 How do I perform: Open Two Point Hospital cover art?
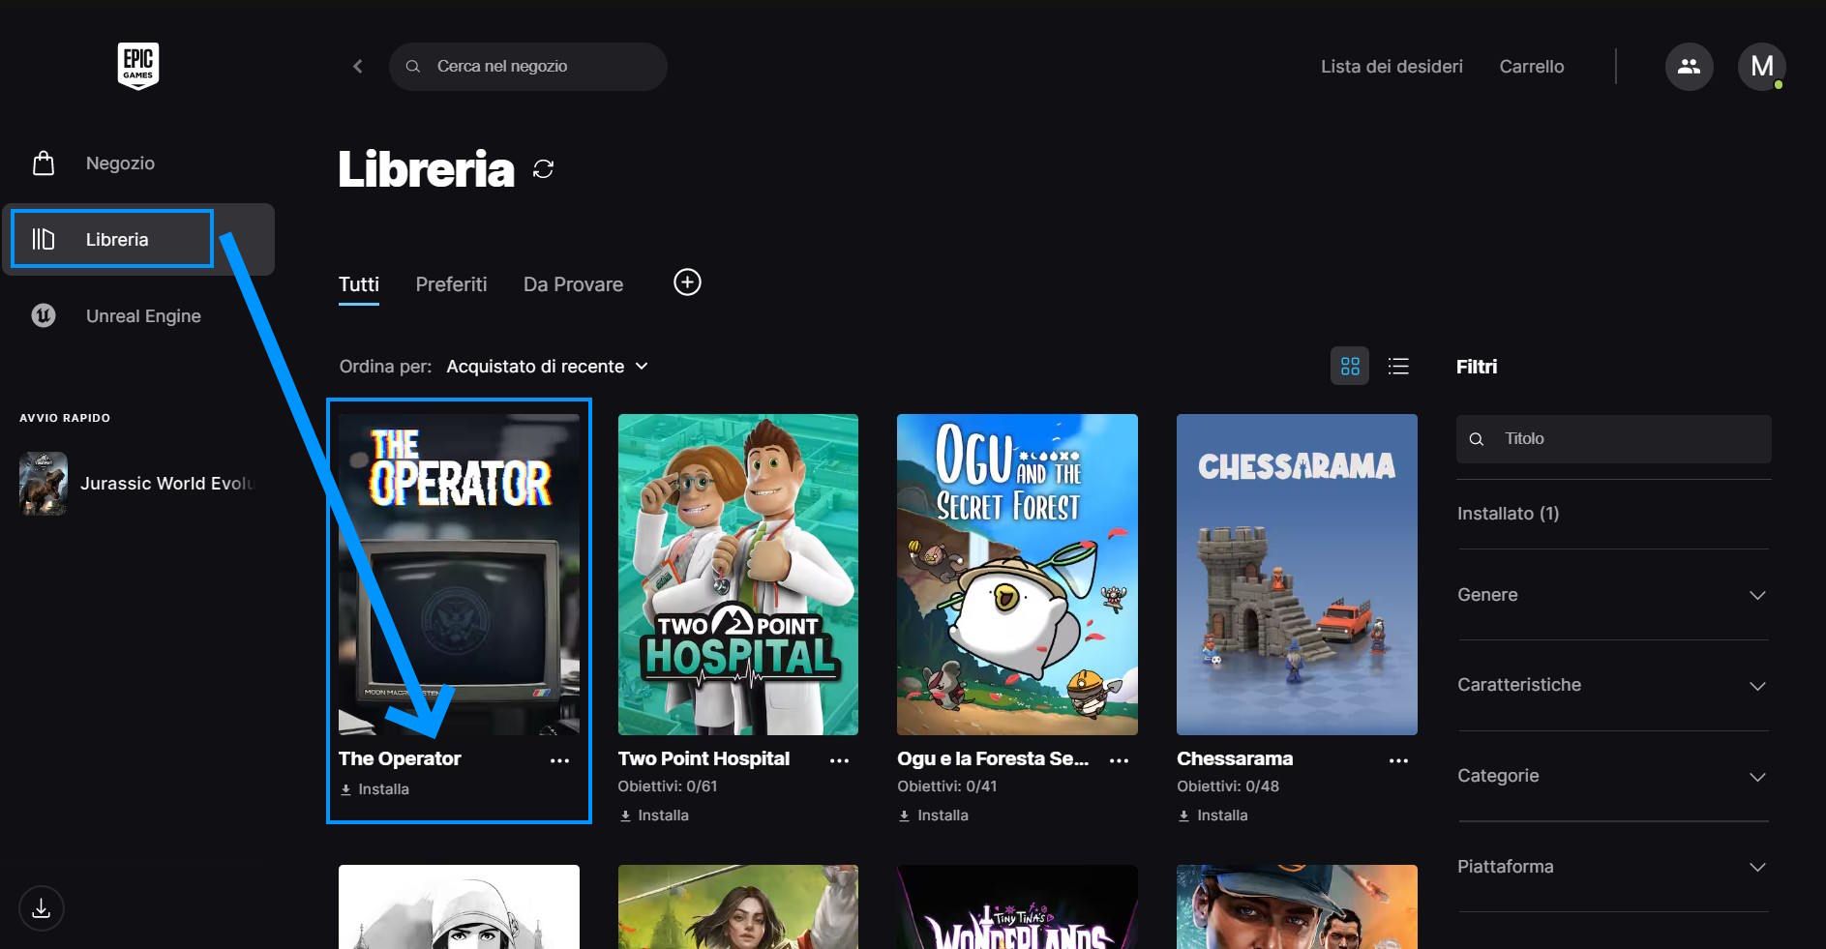tap(738, 575)
